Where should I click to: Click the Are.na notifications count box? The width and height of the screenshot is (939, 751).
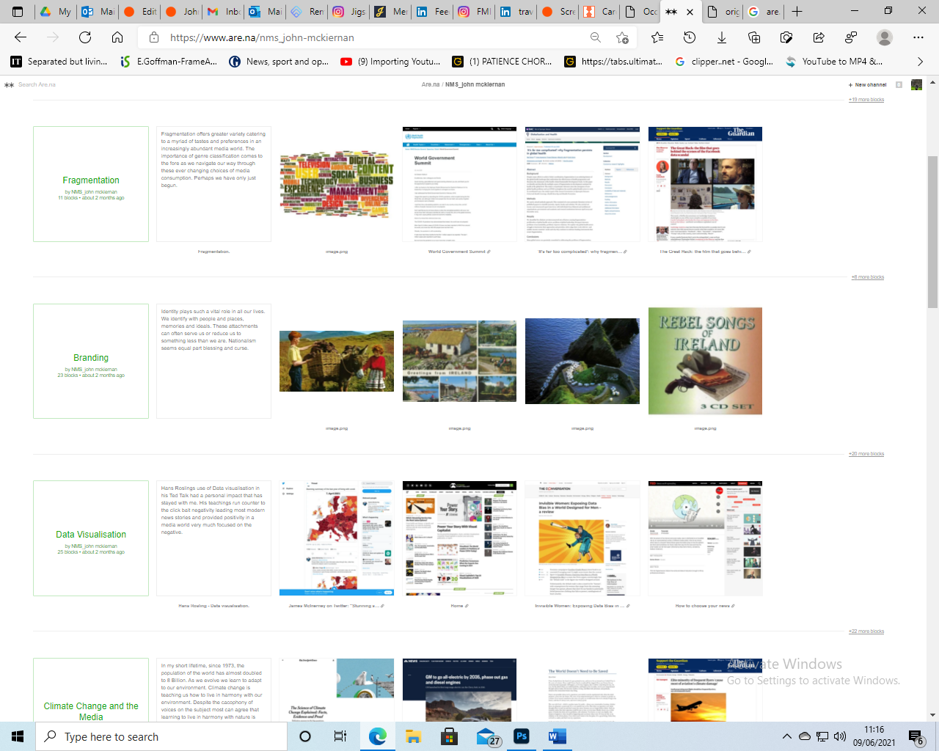click(x=899, y=85)
